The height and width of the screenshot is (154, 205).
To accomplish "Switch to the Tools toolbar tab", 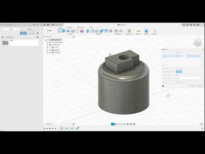I will click(x=91, y=27).
